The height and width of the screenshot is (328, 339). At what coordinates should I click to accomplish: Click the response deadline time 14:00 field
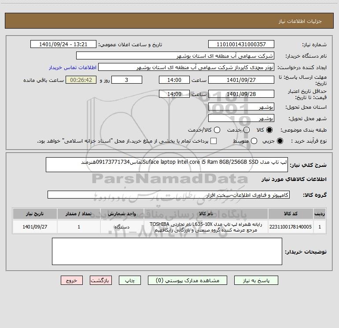point(174,80)
